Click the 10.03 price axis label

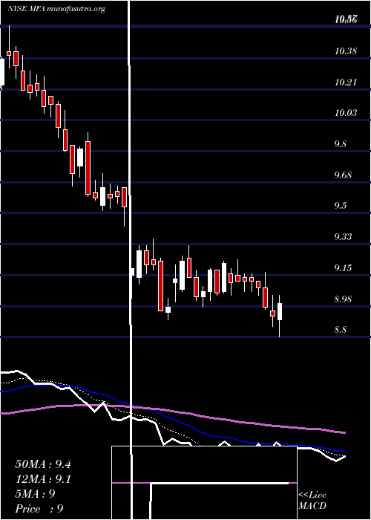[346, 113]
